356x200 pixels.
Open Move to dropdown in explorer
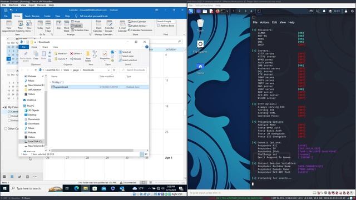[x=61, y=53]
